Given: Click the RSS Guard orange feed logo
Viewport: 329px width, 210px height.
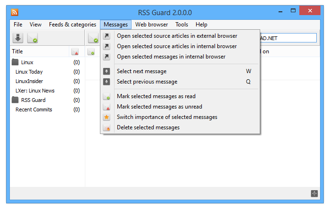Looking at the screenshot, I should pos(15,12).
